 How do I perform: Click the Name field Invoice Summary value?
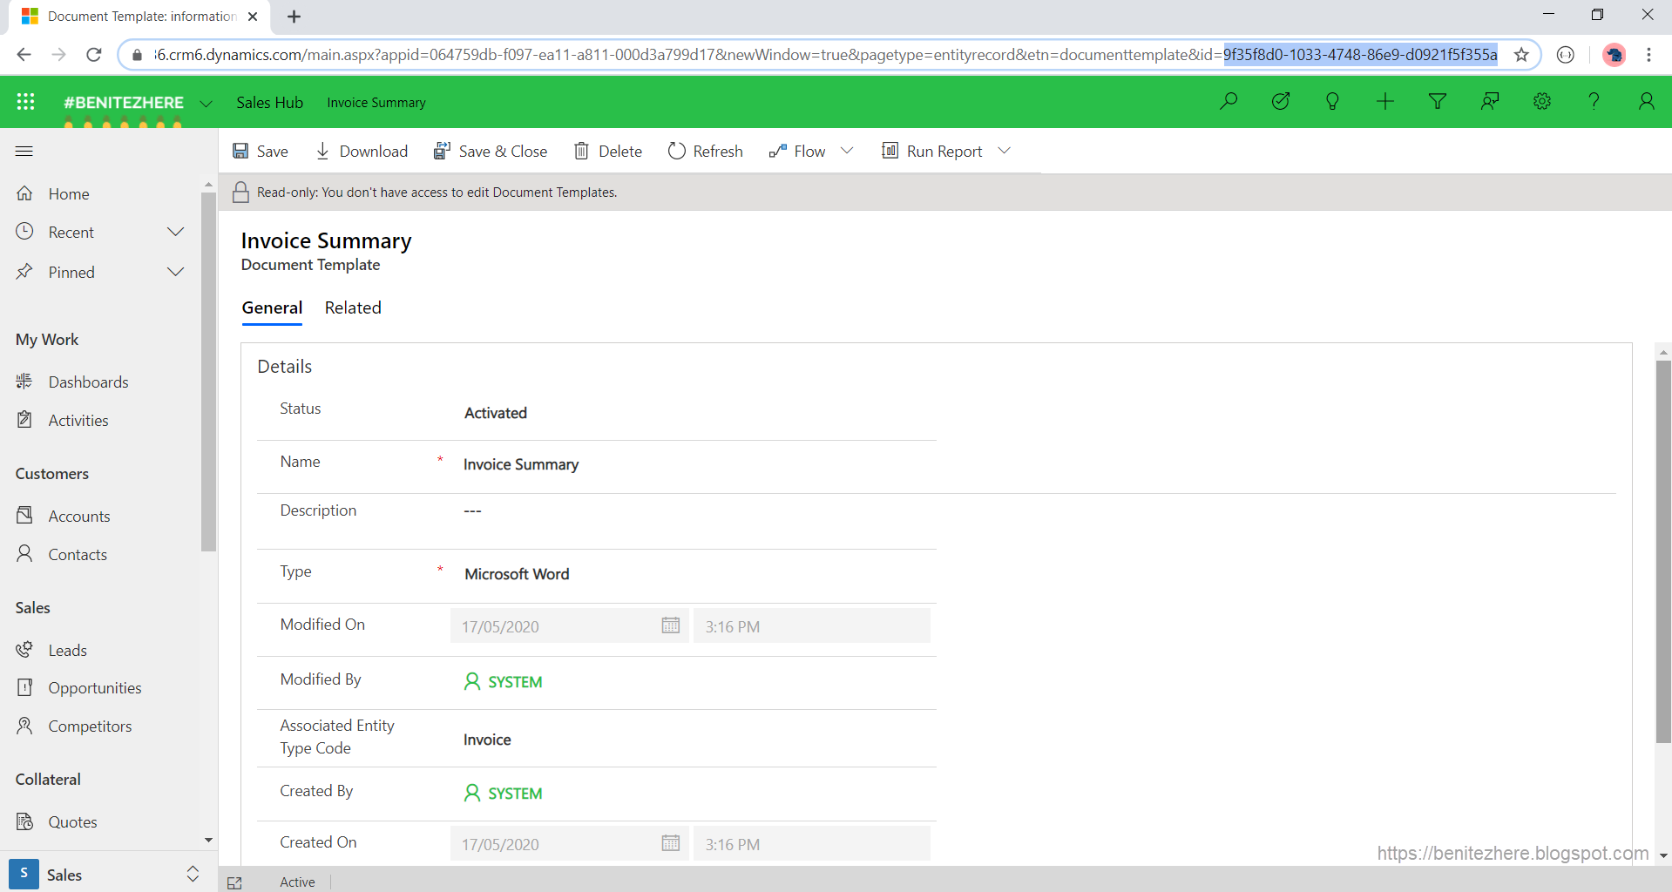521,464
